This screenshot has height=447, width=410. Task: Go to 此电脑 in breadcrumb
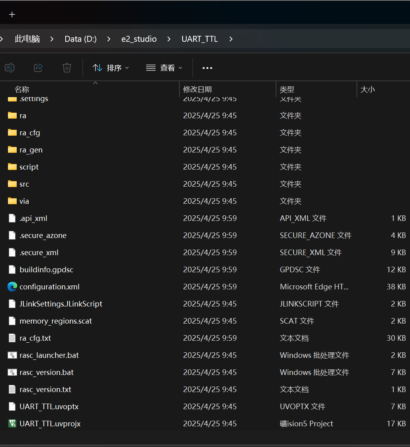pos(27,39)
